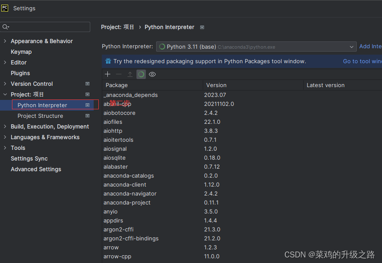Click the search magnifier icon in settings
Image resolution: width=382 pixels, height=263 pixels.
point(6,27)
